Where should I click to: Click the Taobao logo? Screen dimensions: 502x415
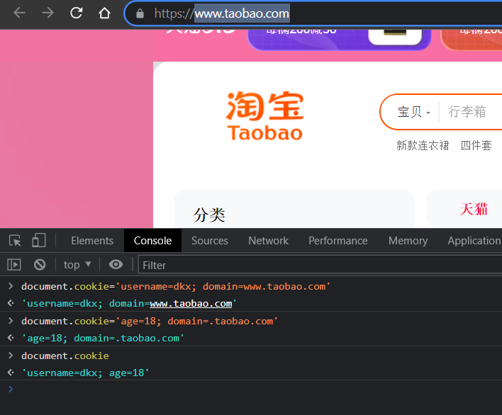click(264, 115)
